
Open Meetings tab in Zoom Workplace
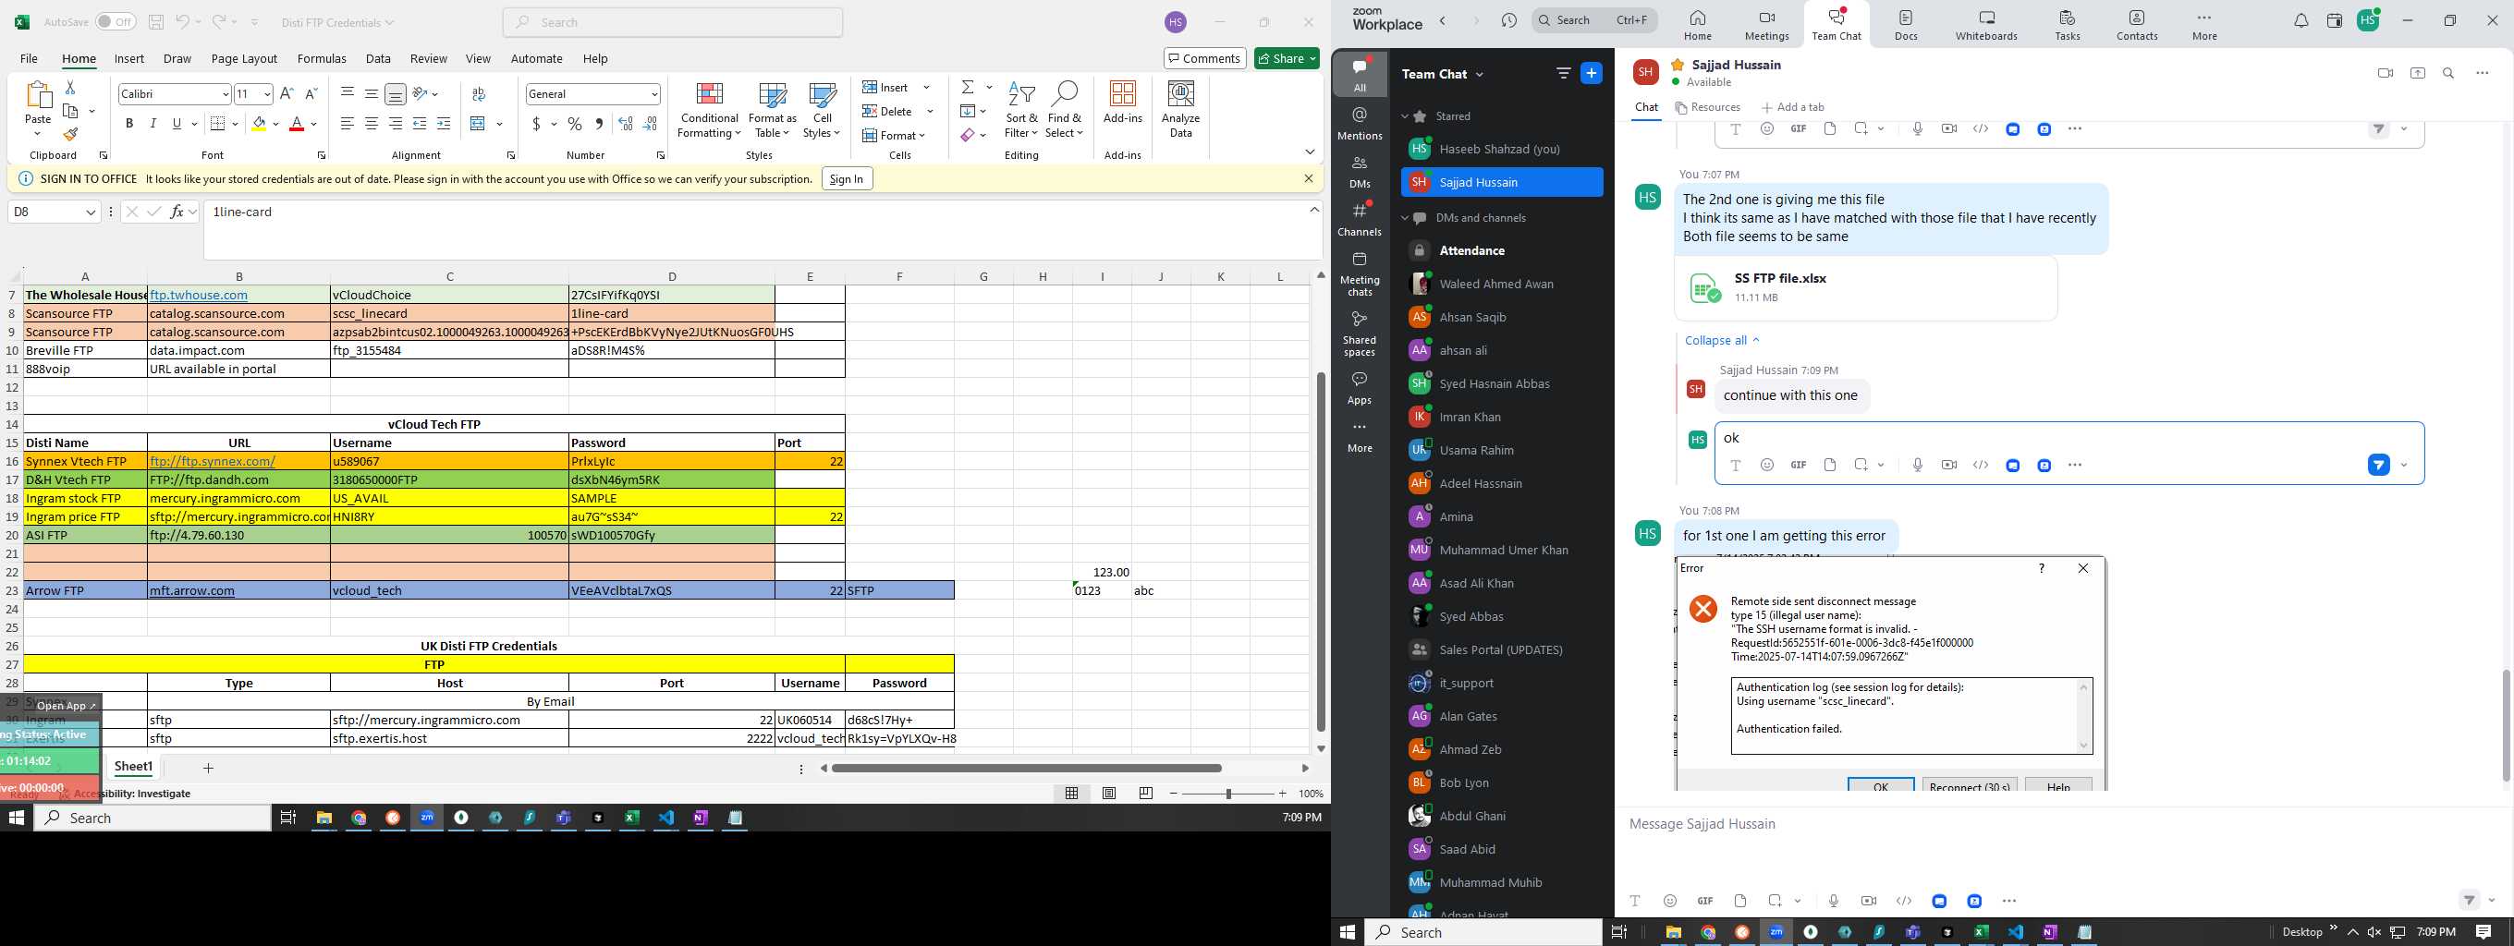[1766, 25]
